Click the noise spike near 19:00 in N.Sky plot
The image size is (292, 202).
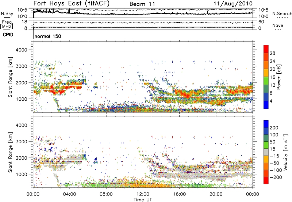click(x=207, y=12)
